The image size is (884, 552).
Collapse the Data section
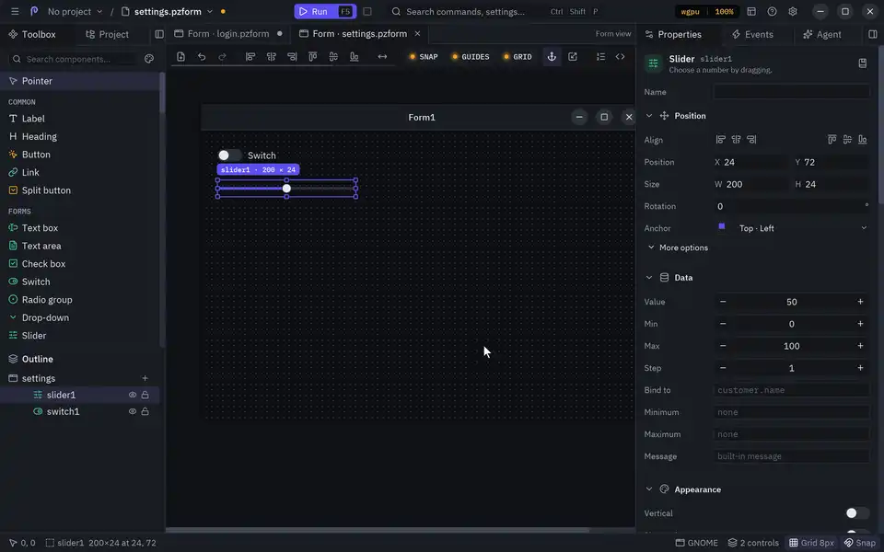click(x=649, y=277)
